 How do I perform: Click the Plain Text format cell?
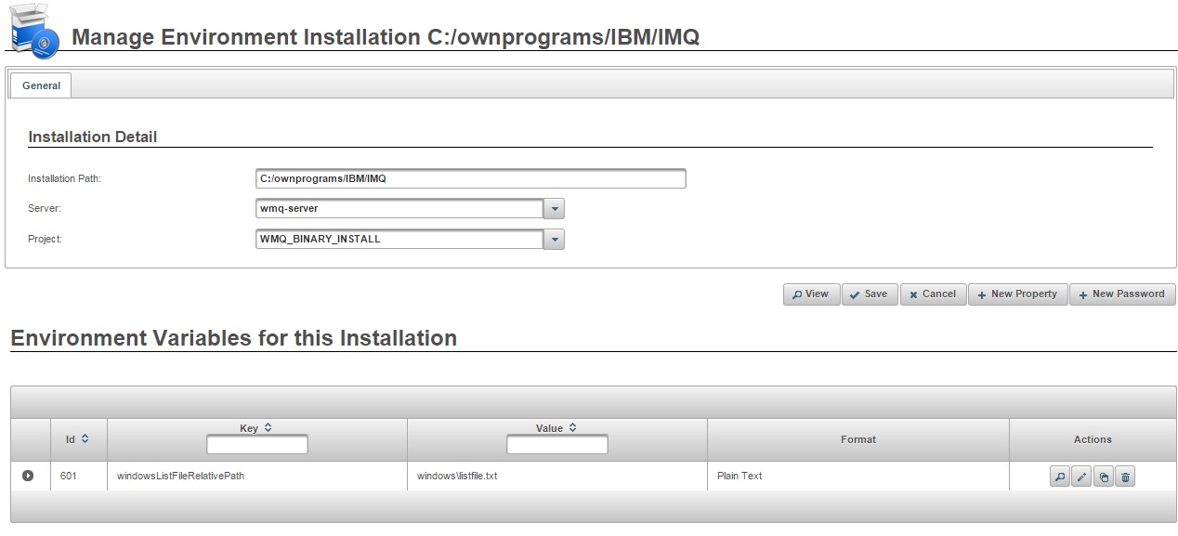(x=858, y=476)
